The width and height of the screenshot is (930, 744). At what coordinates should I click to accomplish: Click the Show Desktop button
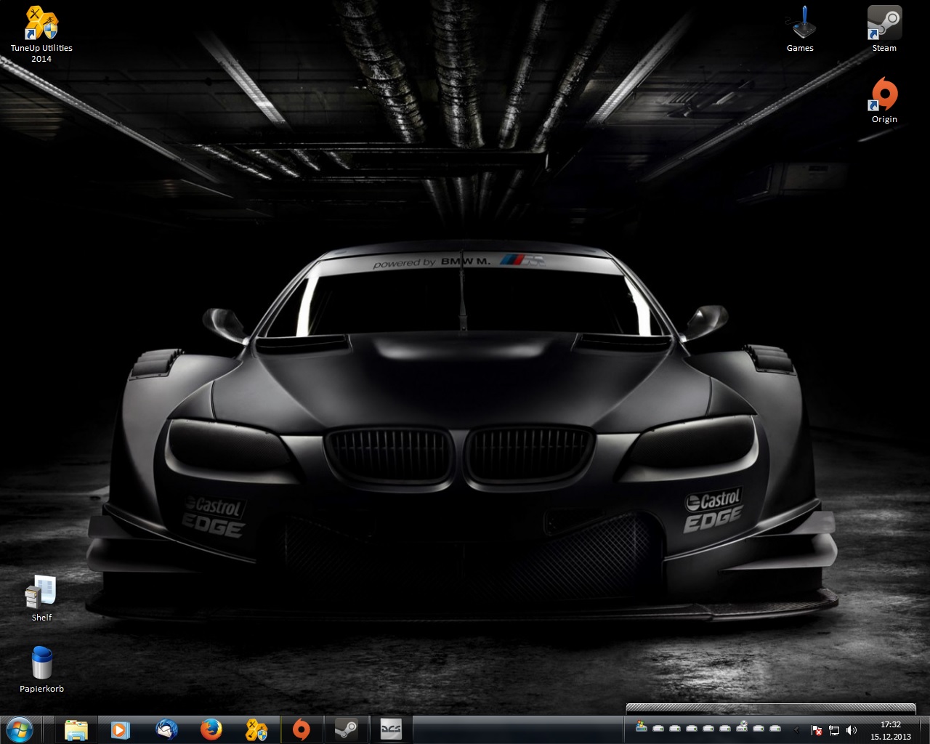[x=924, y=729]
